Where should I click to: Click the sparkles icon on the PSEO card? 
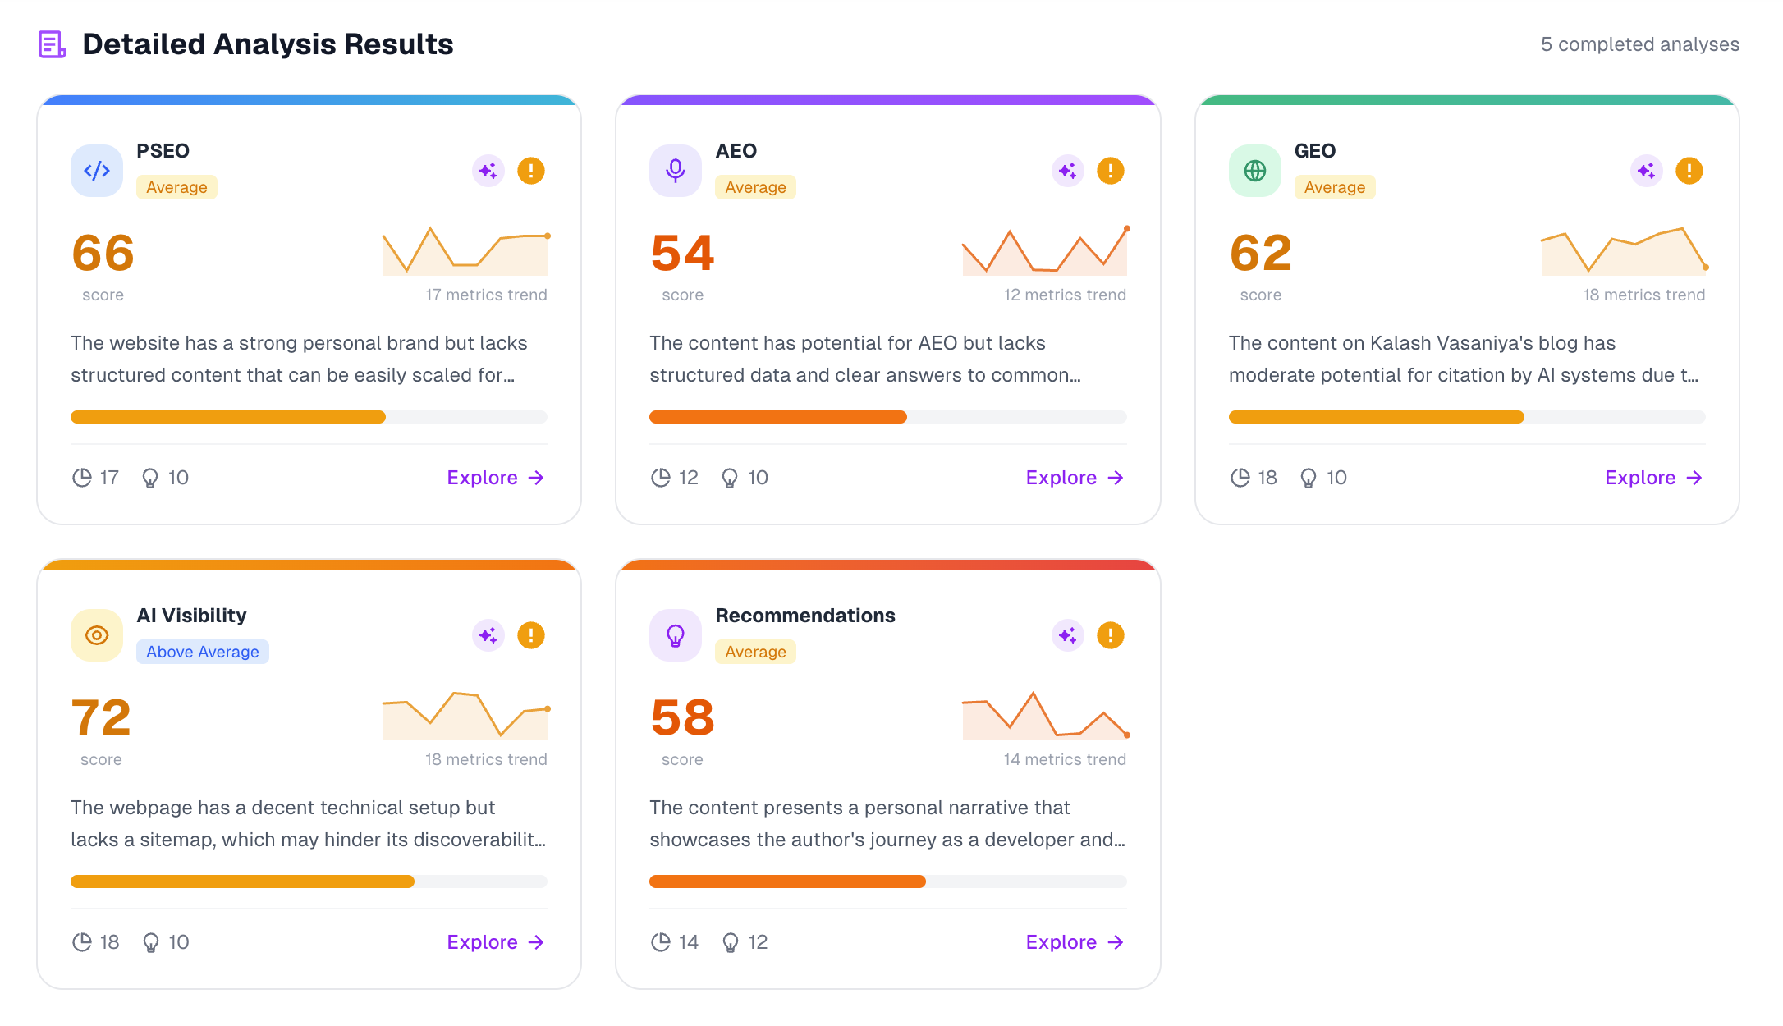488,170
